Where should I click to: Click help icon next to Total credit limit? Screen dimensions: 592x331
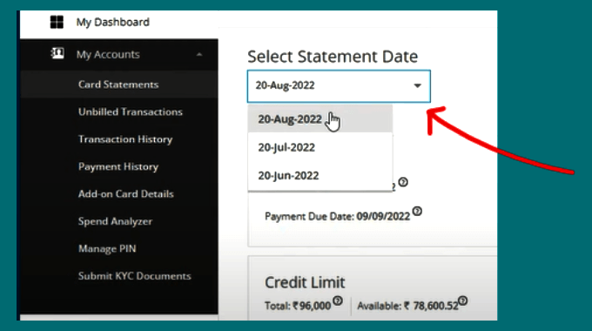pos(338,301)
